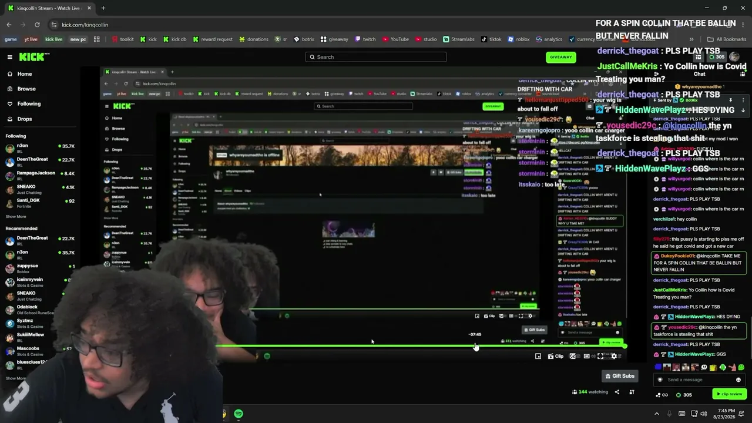Focus the Kick Search field
Screen dimensions: 752x423
[x=376, y=57]
